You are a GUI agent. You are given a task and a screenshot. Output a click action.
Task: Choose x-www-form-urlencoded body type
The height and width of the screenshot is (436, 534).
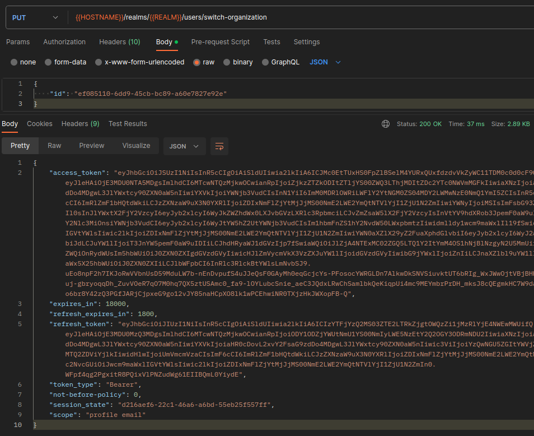tap(99, 62)
